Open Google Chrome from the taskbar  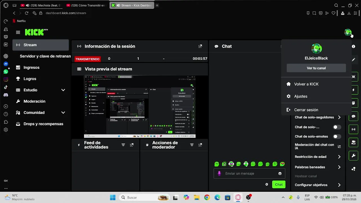click(x=207, y=198)
